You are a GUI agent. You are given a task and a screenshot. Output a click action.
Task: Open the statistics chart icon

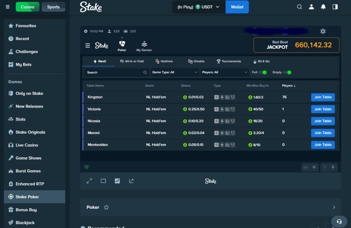[117, 181]
